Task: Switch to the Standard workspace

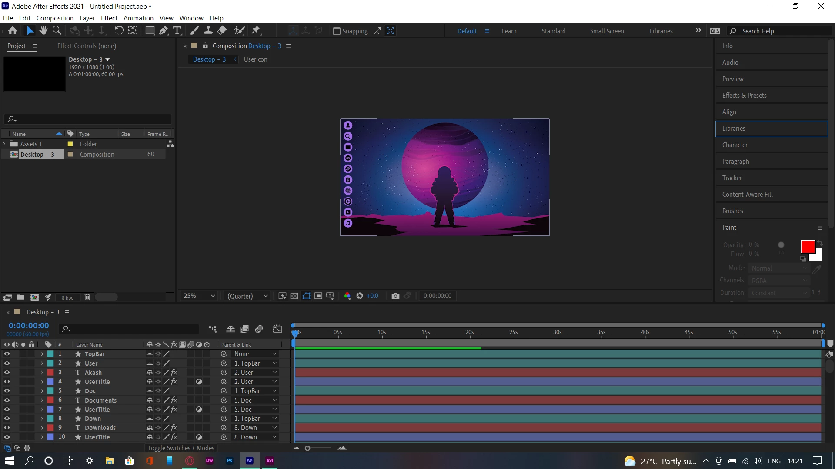Action: pos(553,31)
